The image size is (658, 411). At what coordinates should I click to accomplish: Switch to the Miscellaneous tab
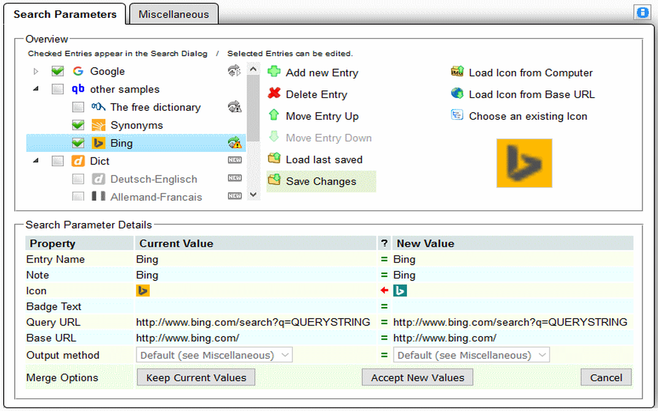174,14
